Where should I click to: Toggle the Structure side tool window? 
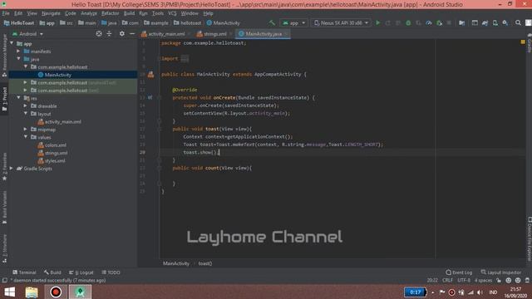[x=4, y=248]
